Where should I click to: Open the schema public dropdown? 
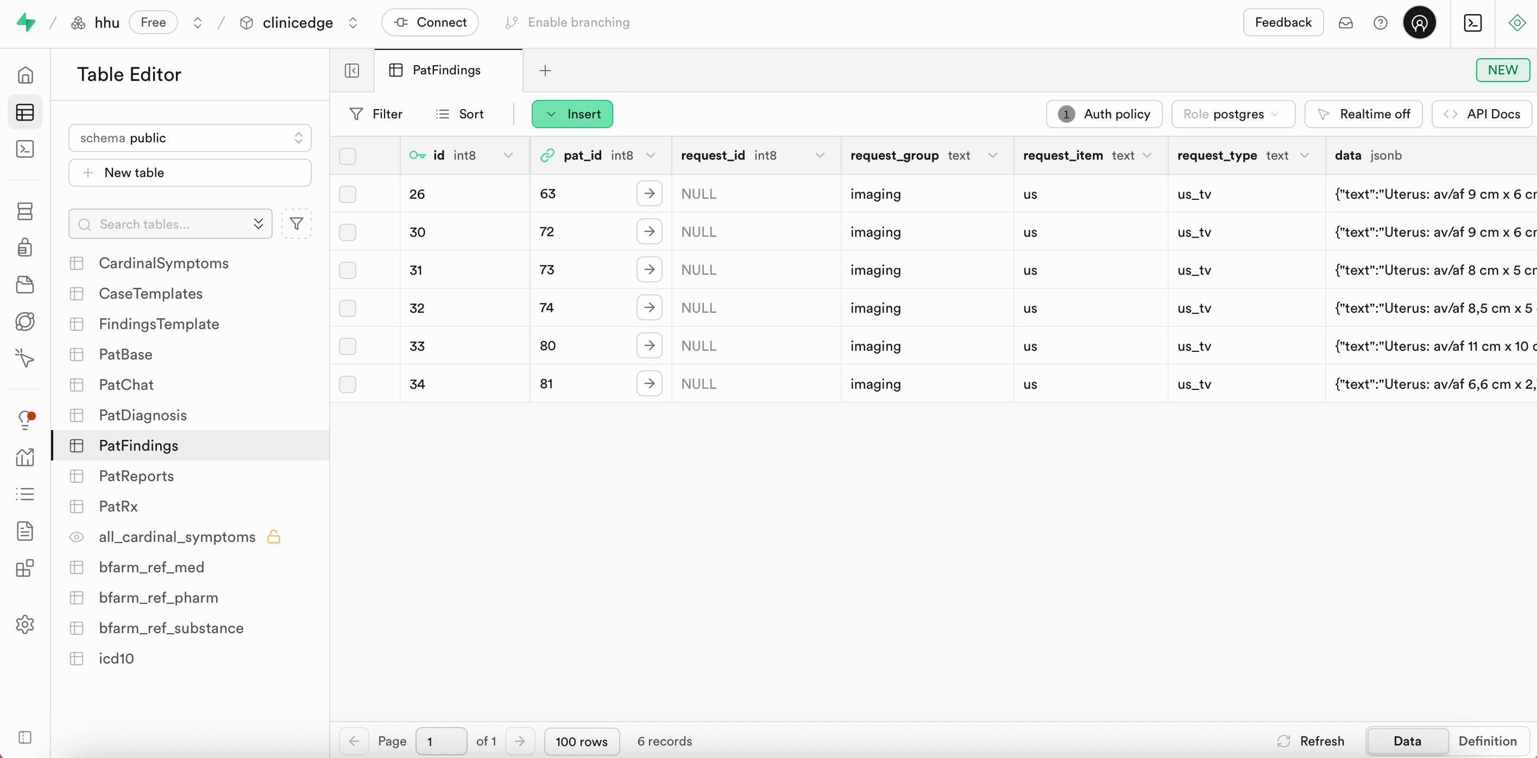click(x=190, y=138)
